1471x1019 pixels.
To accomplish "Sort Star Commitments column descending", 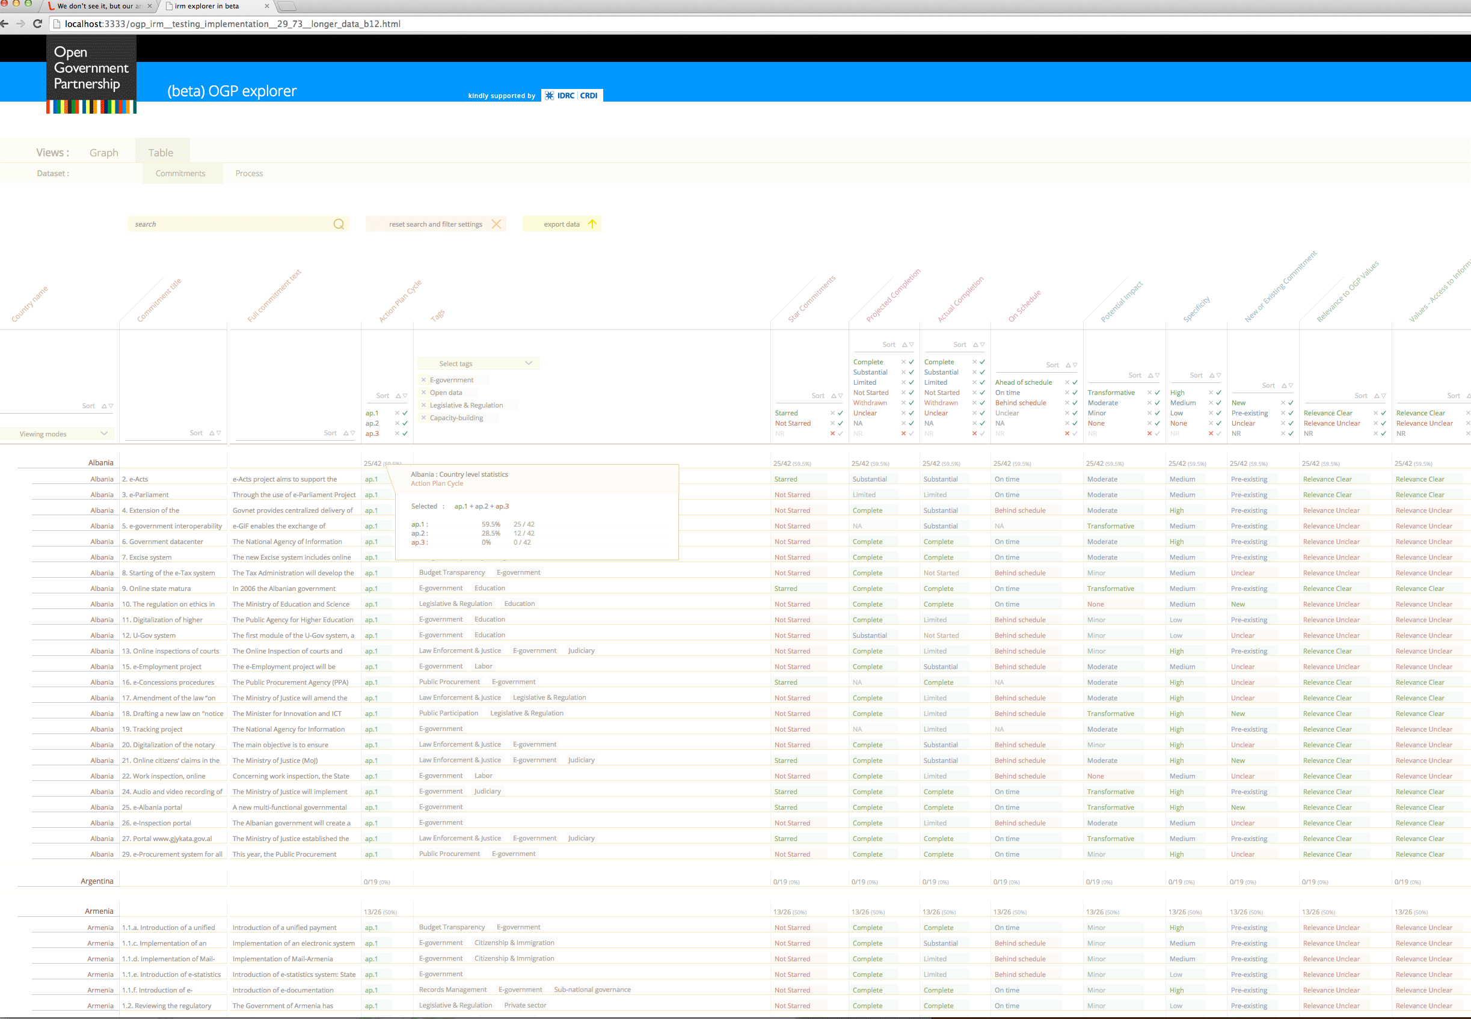I will (x=841, y=396).
